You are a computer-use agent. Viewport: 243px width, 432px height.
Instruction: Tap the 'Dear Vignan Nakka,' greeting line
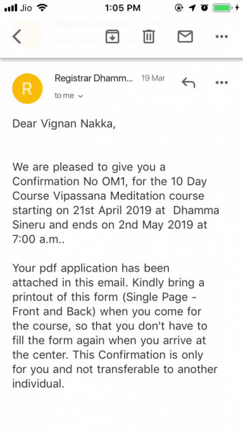[x=64, y=124]
